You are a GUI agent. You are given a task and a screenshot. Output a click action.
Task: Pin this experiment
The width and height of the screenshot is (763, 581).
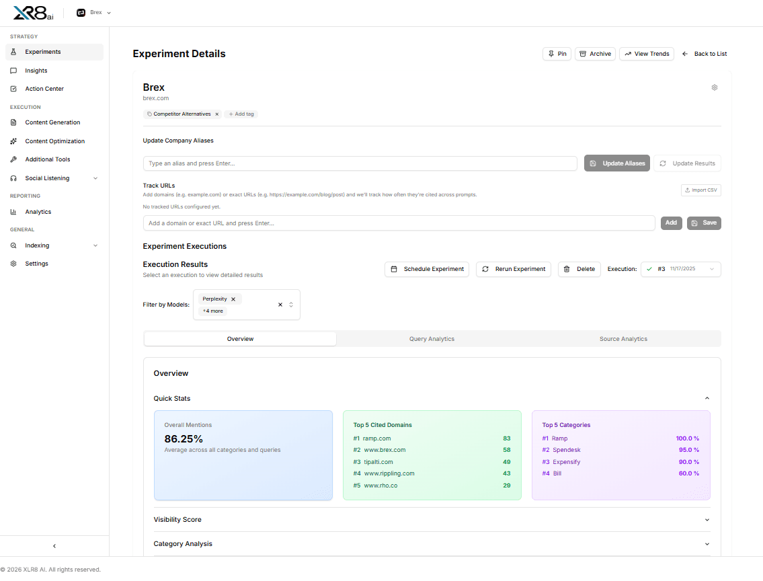click(x=557, y=53)
